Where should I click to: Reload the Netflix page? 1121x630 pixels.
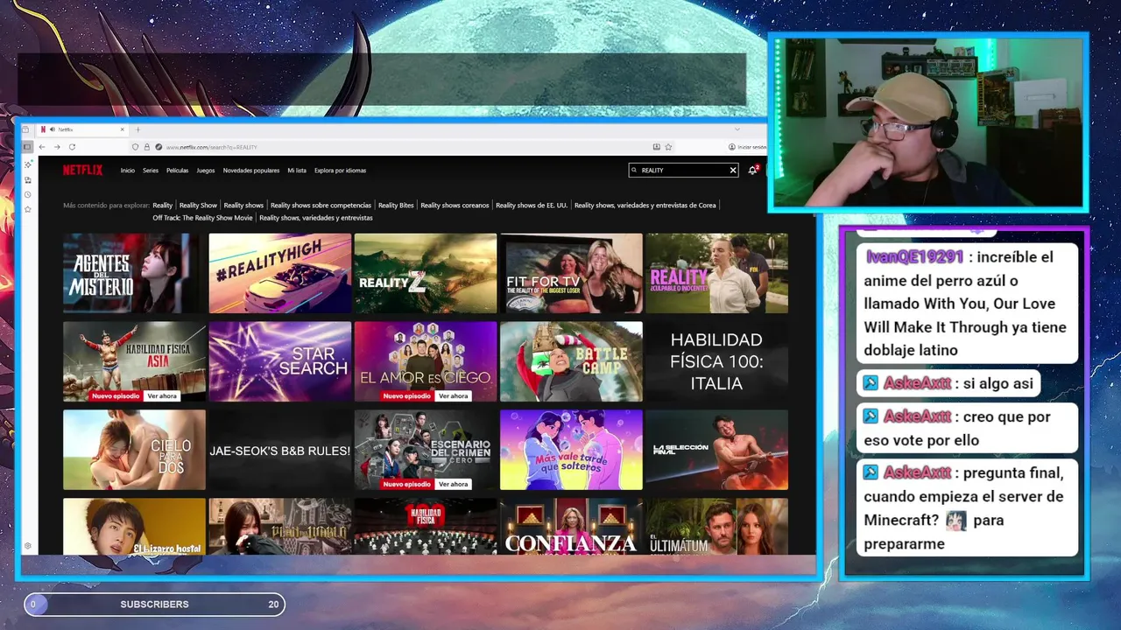(72, 147)
